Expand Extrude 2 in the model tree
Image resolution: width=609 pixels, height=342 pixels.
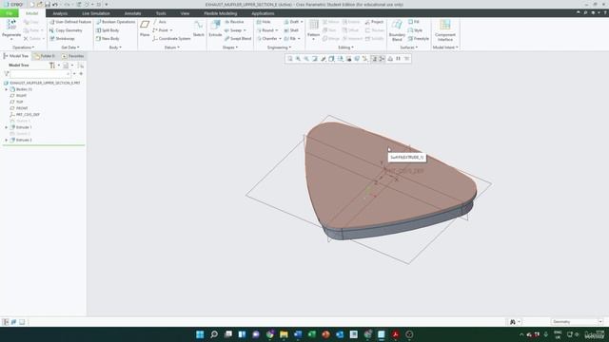point(7,140)
